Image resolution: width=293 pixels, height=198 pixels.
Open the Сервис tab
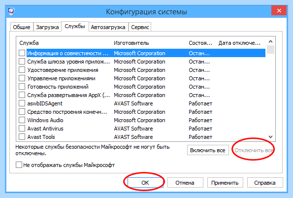point(140,27)
